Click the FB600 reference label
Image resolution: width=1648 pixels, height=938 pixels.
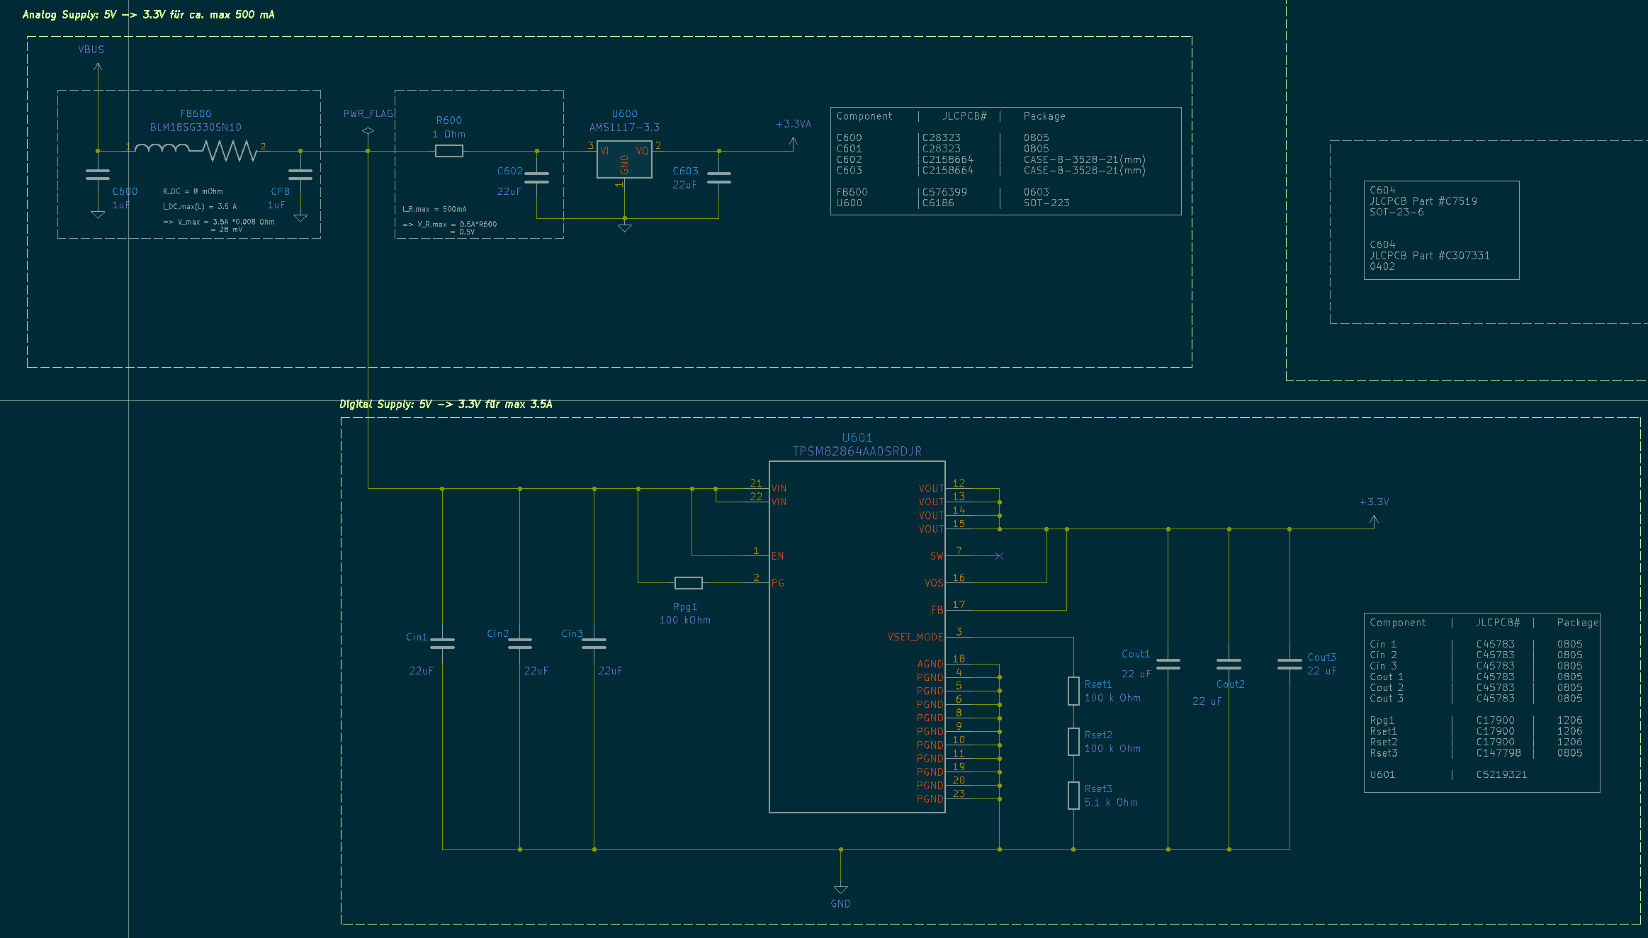[196, 113]
